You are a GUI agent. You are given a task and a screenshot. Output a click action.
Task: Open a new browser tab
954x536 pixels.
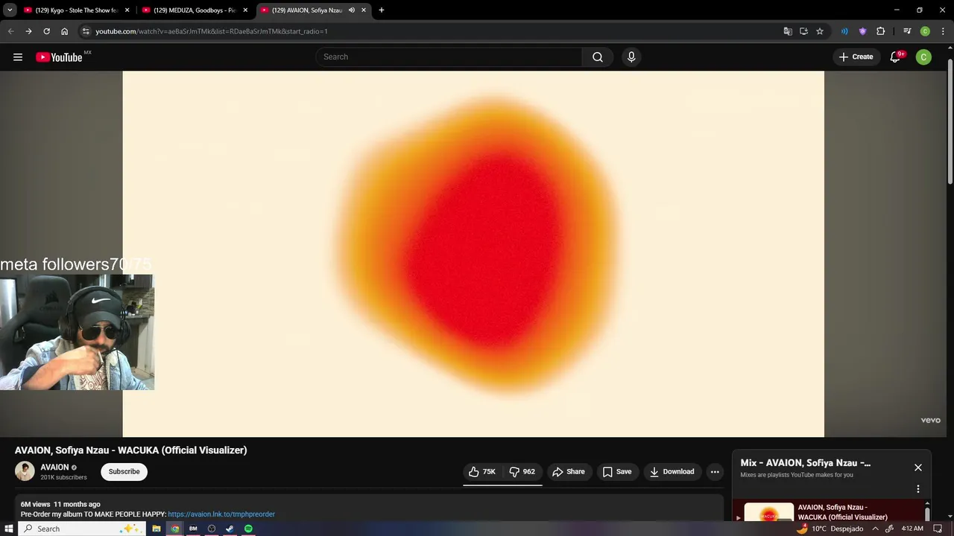[382, 10]
